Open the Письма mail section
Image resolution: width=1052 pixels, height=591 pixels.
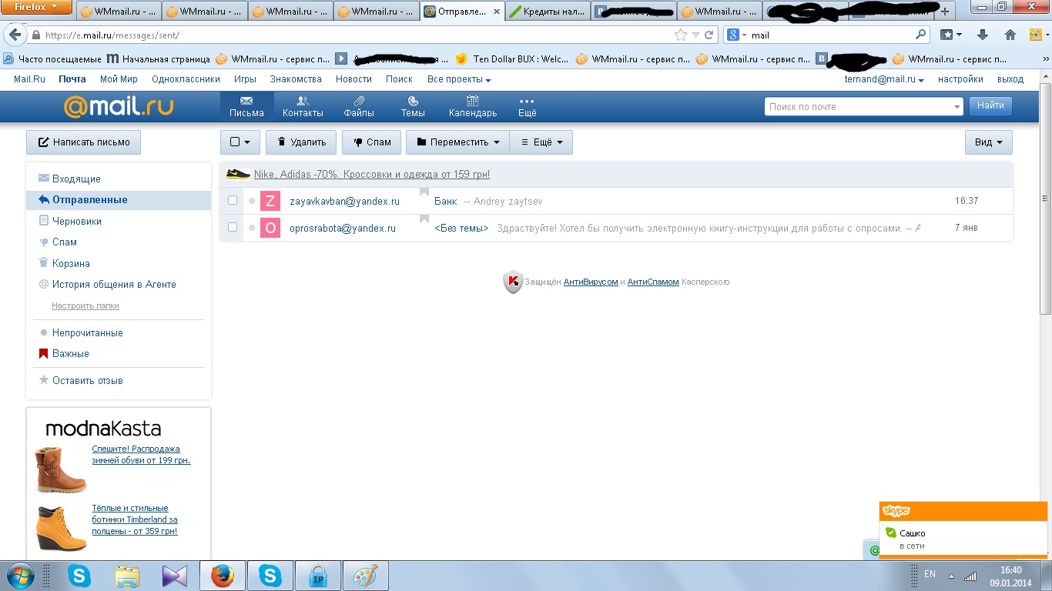pos(246,107)
